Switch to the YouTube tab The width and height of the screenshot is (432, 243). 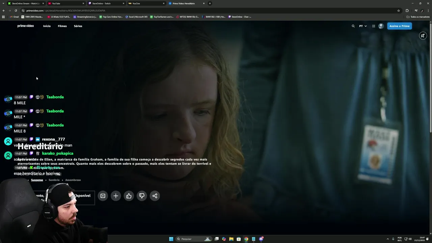[x=66, y=3]
